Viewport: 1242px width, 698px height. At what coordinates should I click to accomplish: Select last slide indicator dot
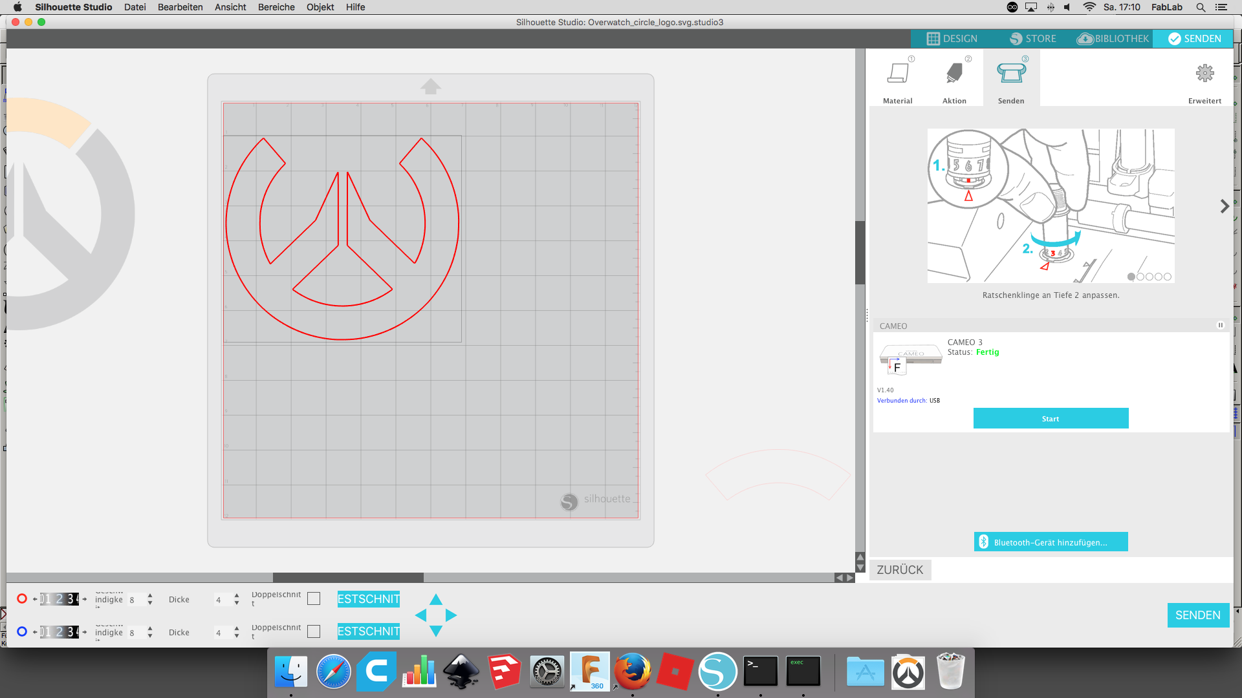(1167, 277)
